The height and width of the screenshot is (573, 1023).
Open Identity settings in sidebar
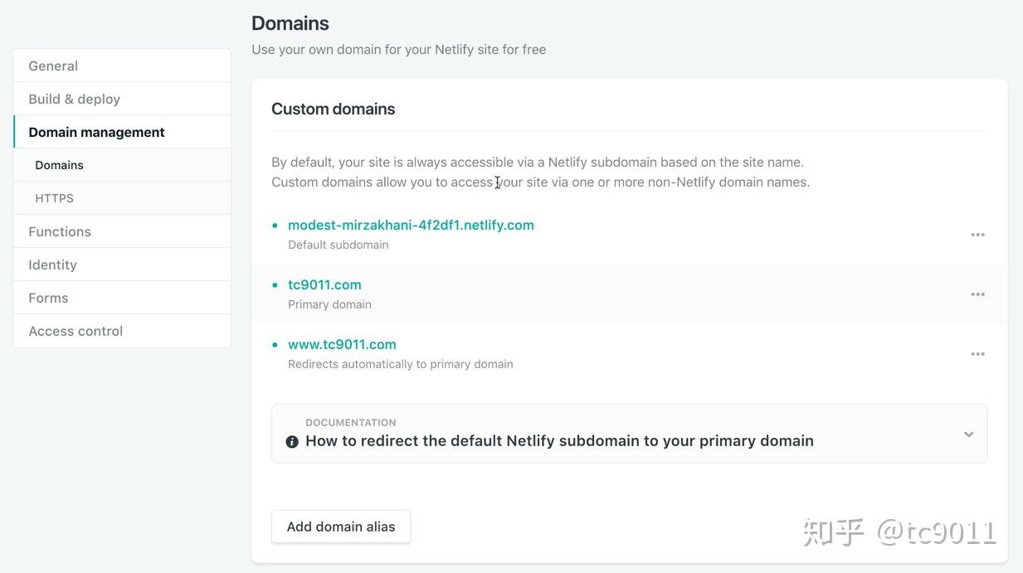[52, 265]
